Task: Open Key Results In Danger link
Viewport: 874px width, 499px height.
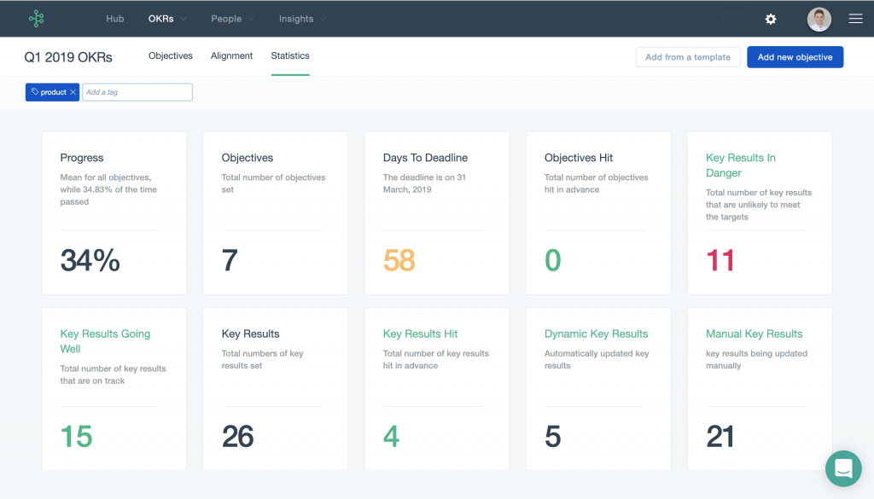Action: 740,165
